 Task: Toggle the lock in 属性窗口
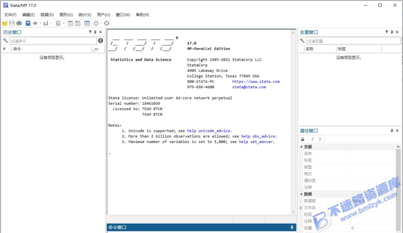pyautogui.click(x=302, y=139)
